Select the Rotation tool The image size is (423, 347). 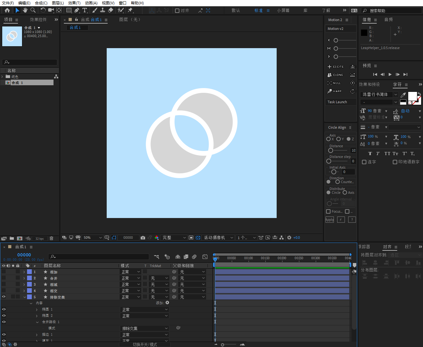(x=43, y=10)
